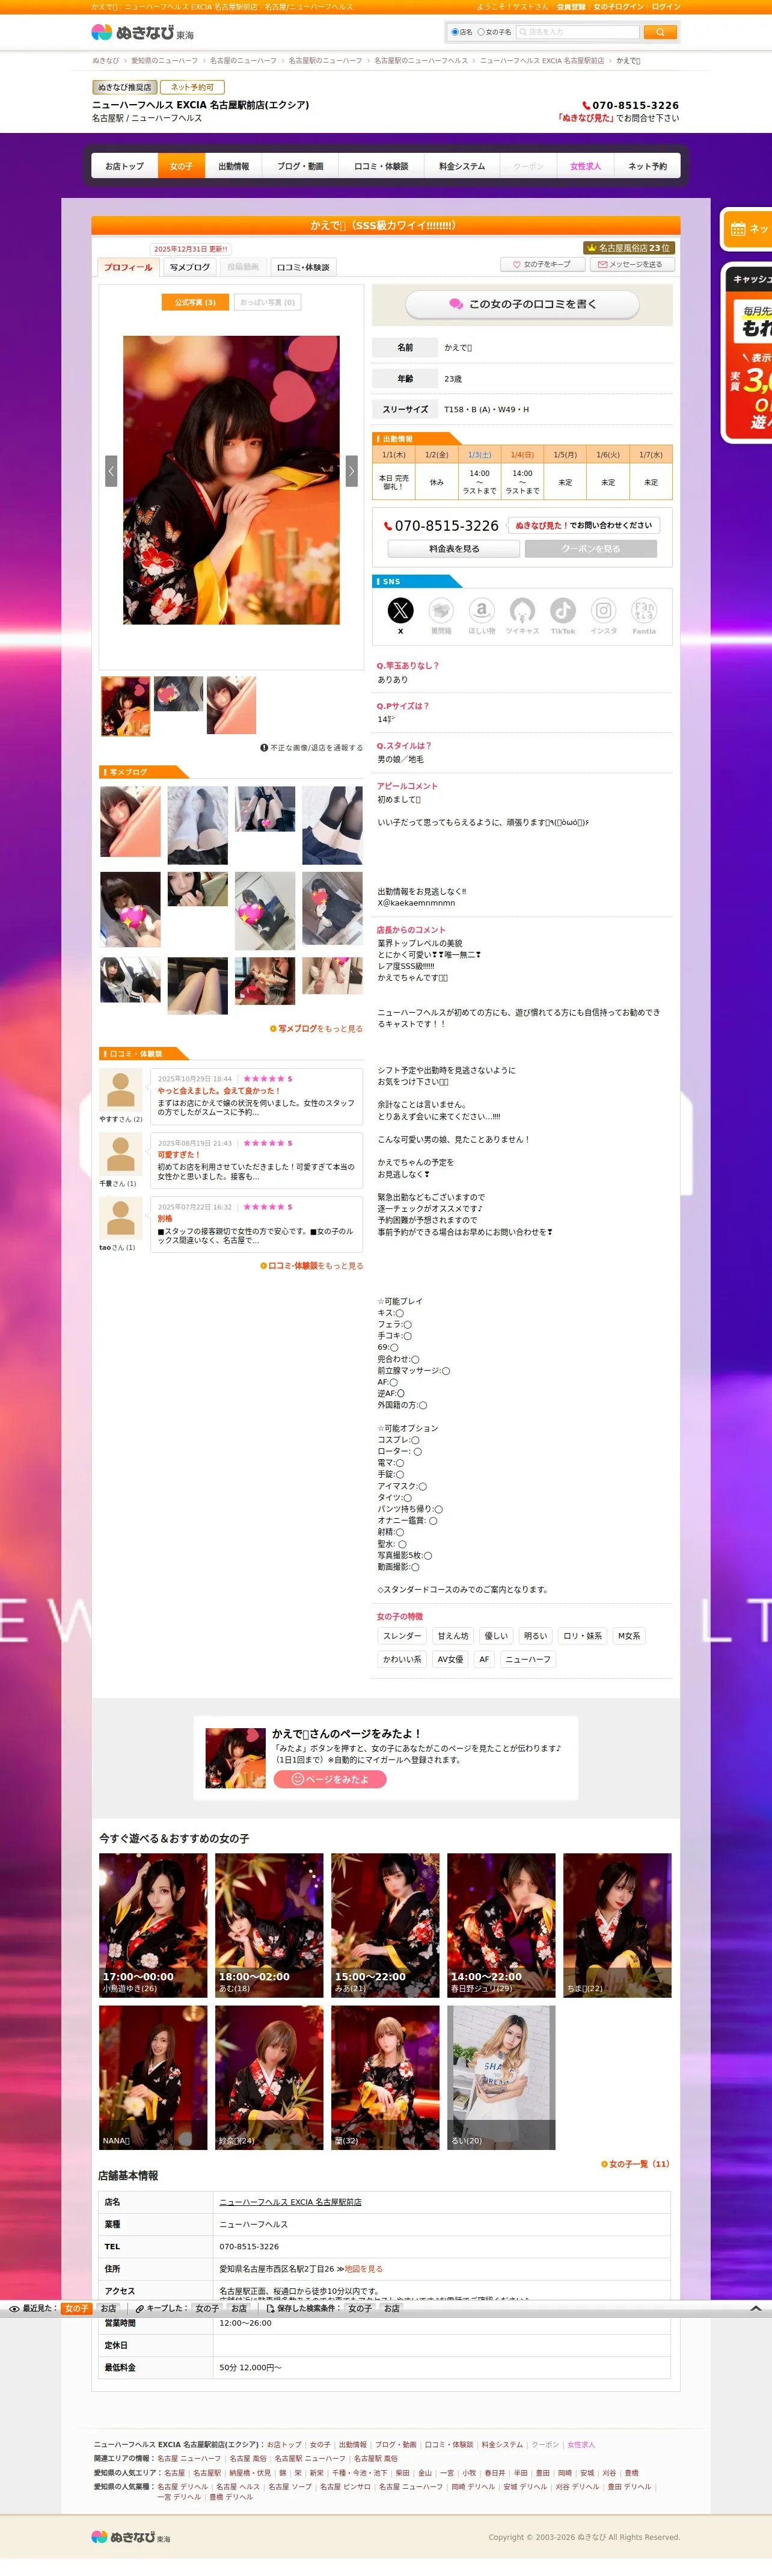Open recommended girl card 小鳥遊ゆき(26)
The image size is (772, 2576).
click(153, 1925)
